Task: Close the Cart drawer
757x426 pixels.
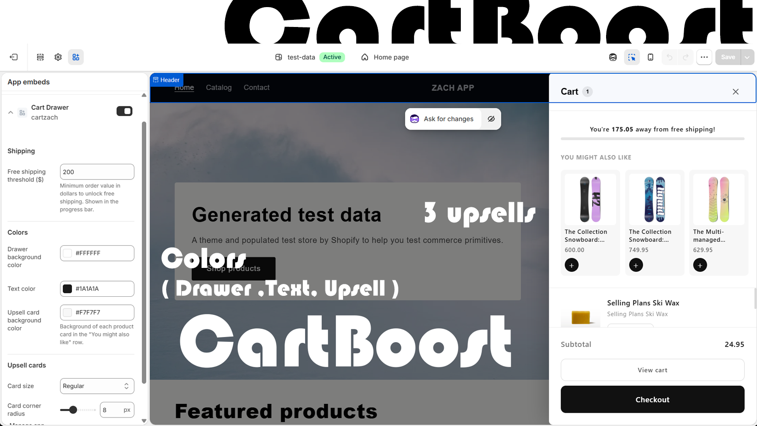Action: 736,92
